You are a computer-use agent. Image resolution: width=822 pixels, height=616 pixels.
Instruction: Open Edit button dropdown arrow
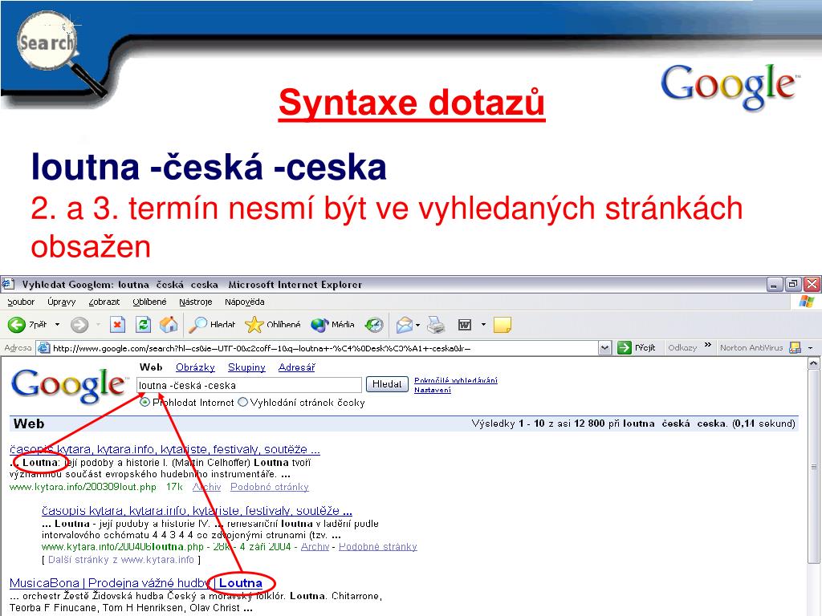483,325
